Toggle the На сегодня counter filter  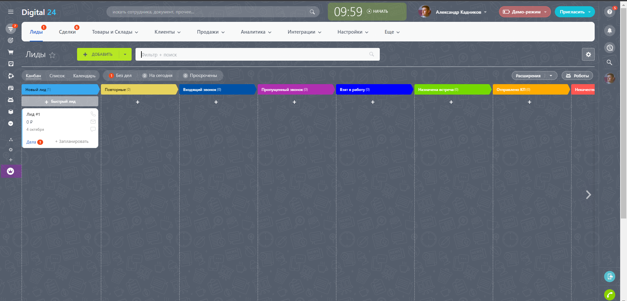(157, 76)
